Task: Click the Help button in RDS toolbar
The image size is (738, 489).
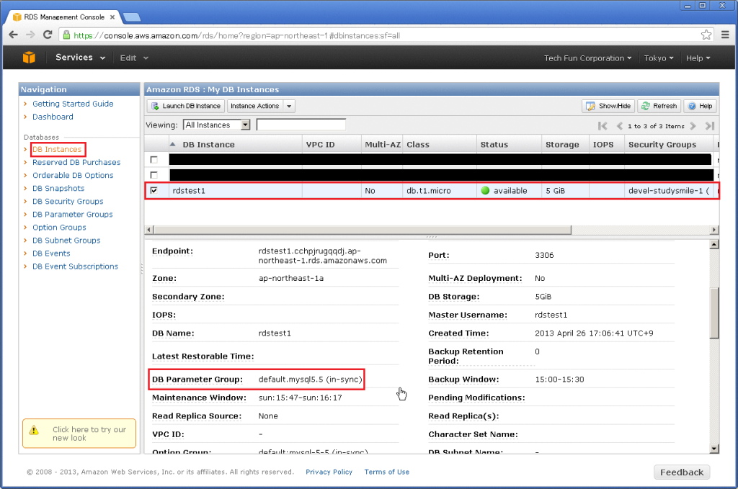Action: click(x=701, y=106)
